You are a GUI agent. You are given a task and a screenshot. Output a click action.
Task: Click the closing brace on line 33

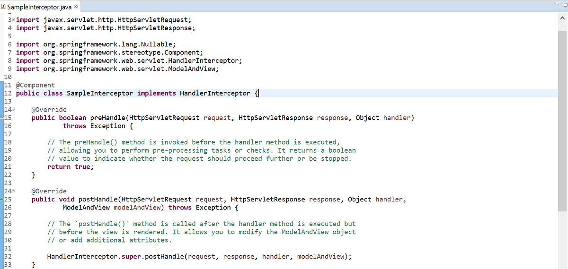34,264
